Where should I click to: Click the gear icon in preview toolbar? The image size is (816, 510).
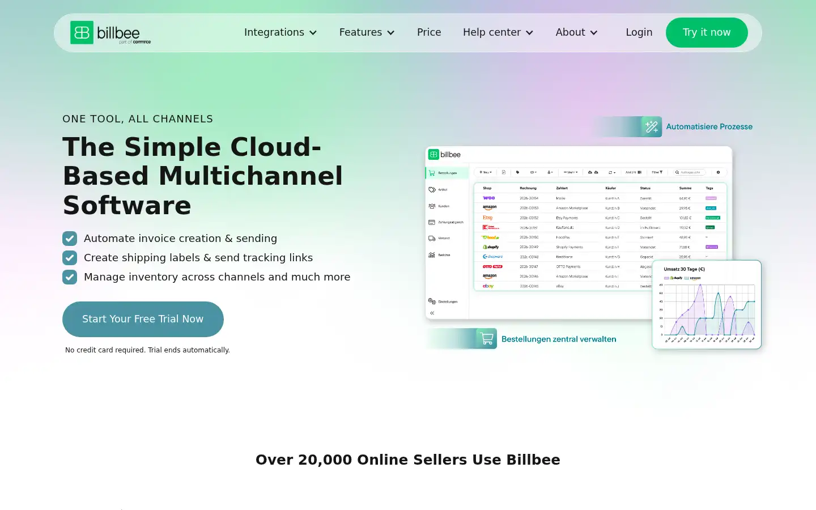tap(718, 172)
